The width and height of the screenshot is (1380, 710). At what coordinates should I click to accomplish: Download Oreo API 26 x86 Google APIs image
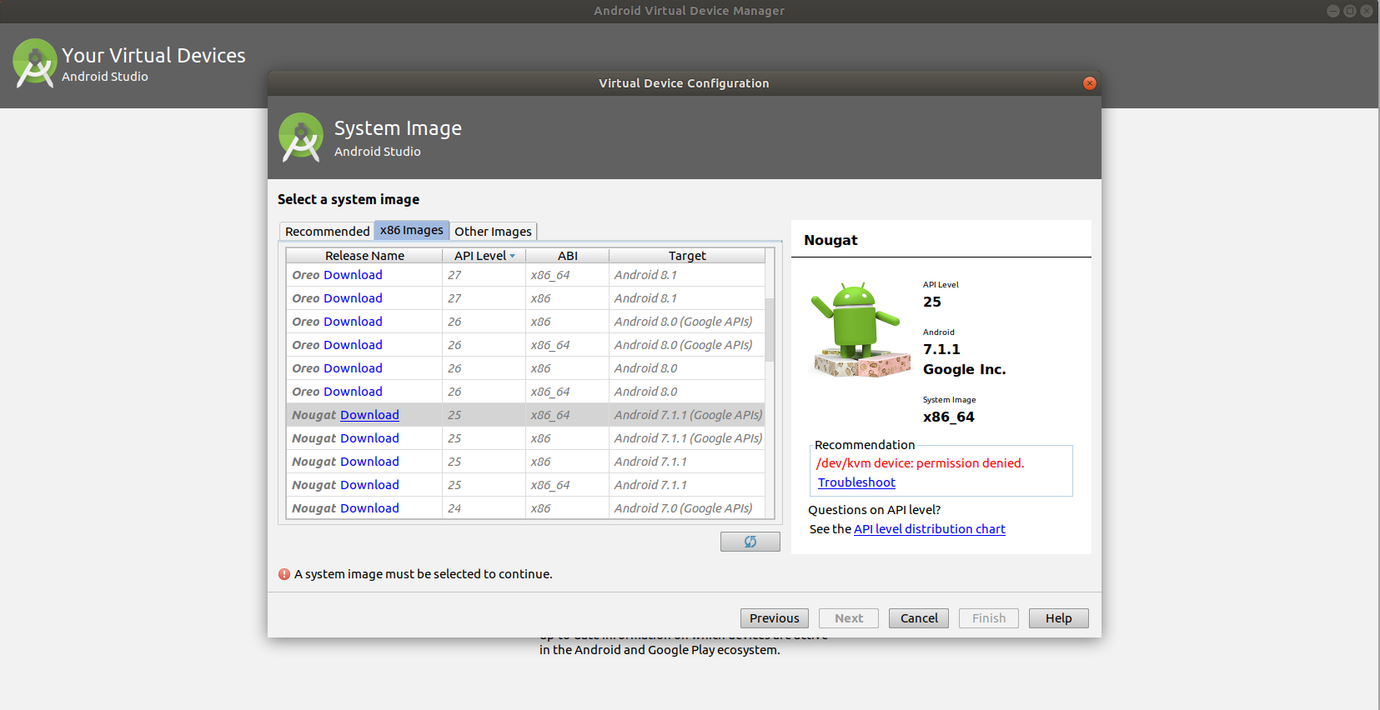[353, 322]
